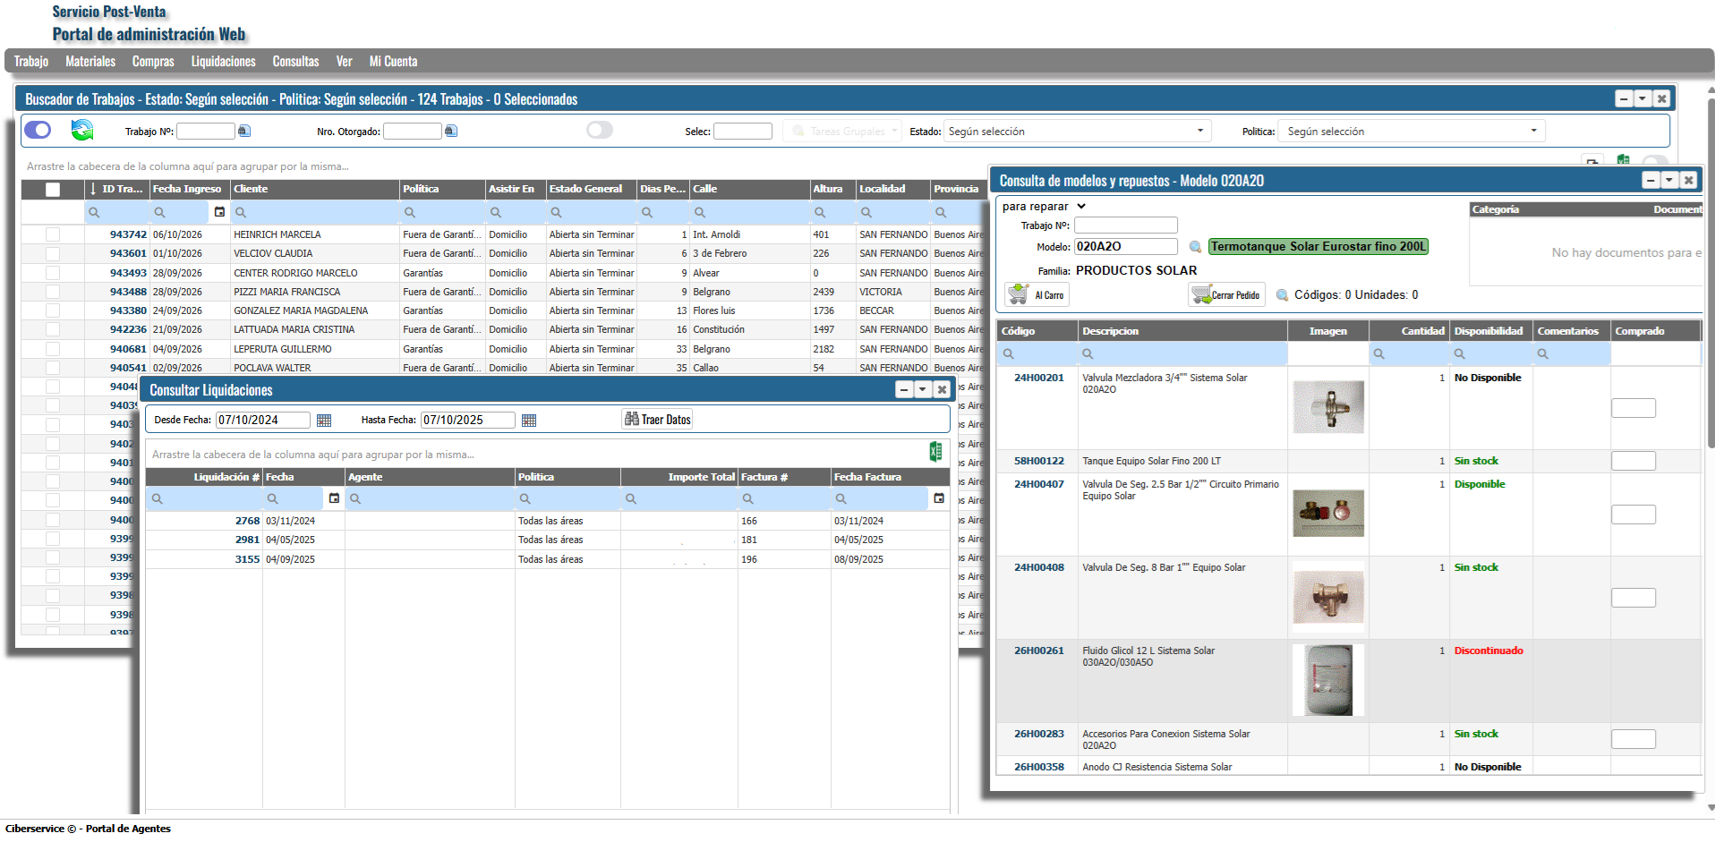Open the Fecha Ingreso filter calendar icon

tap(219, 212)
